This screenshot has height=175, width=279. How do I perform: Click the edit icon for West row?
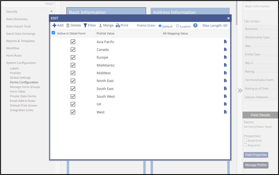pos(226,112)
